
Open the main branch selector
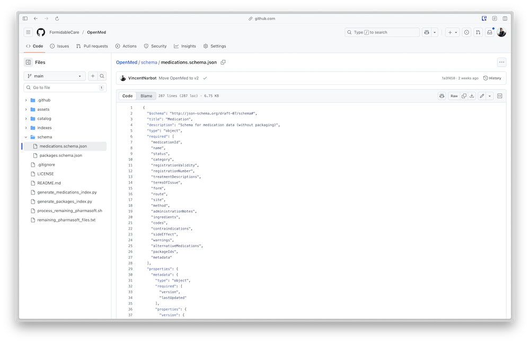coord(55,75)
